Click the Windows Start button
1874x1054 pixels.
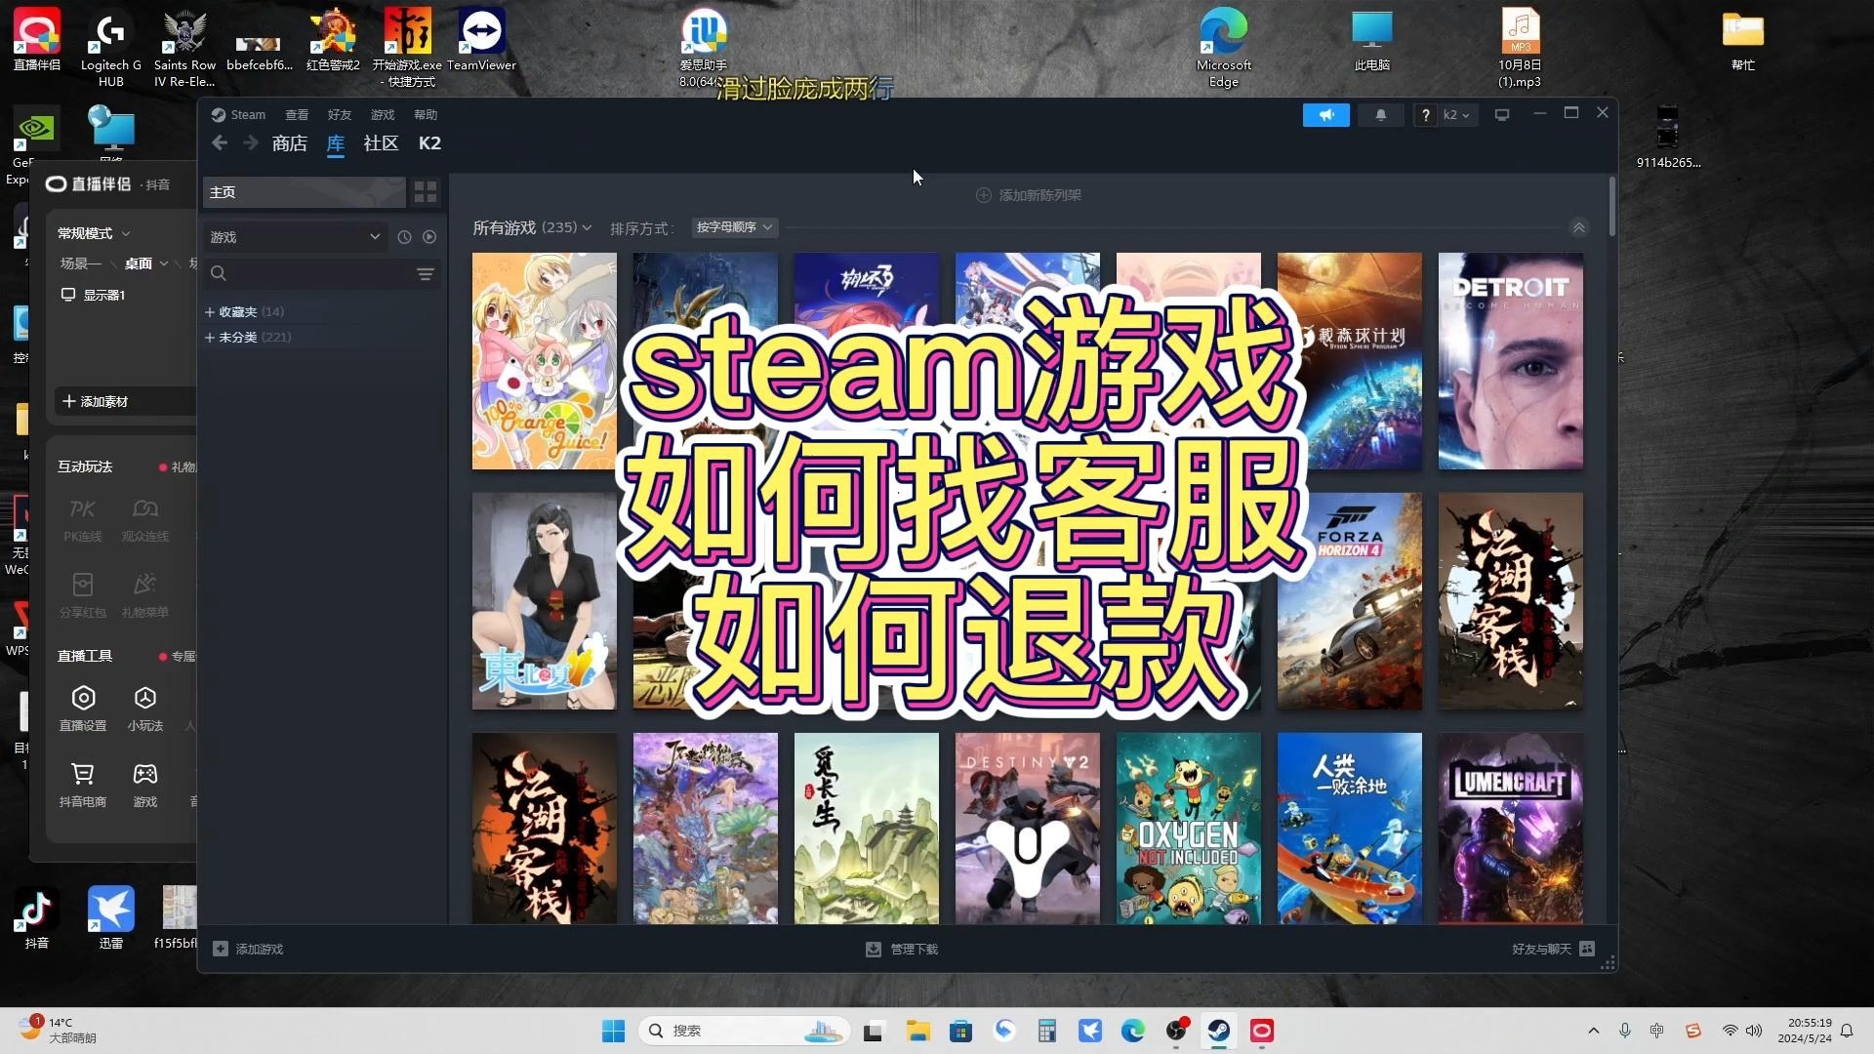(x=613, y=1031)
